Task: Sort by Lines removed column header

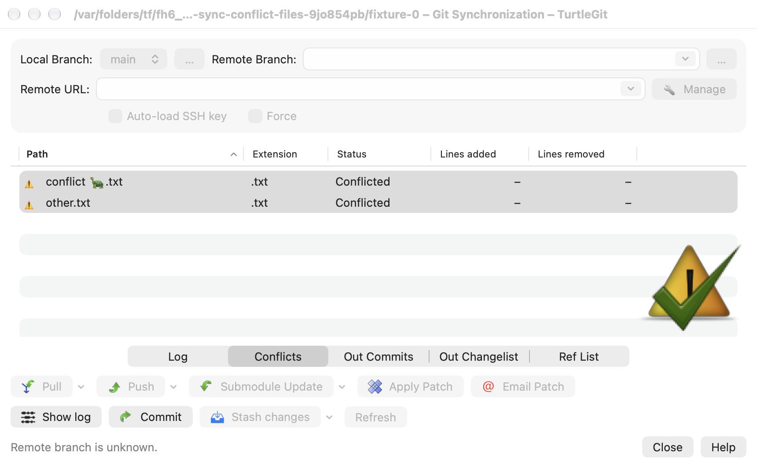Action: (x=583, y=154)
